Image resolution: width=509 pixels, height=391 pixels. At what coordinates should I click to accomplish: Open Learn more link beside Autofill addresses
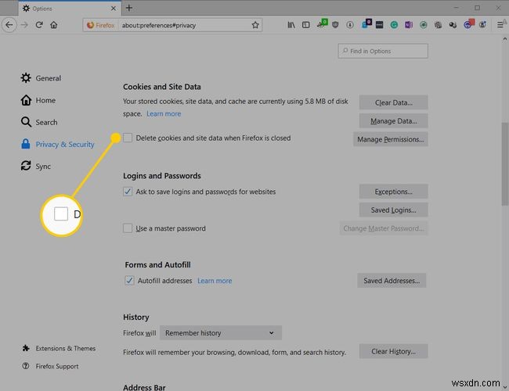[x=215, y=281]
